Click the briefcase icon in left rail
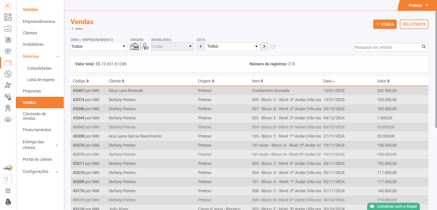The height and width of the screenshot is (210, 437). (8, 28)
